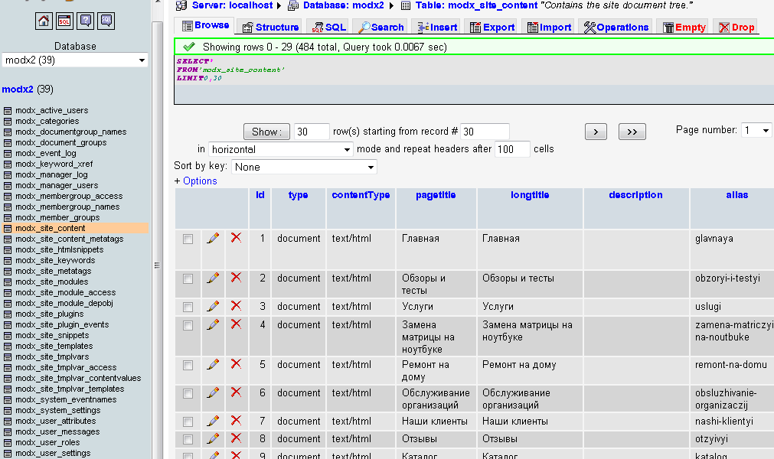Screen dimensions: 774x459
Task: Switch to the Insert tab
Action: point(437,27)
